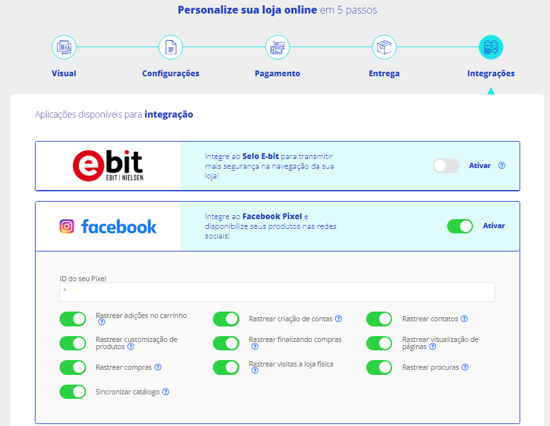Toggle Rastrear finalizando compras switch

click(x=226, y=343)
